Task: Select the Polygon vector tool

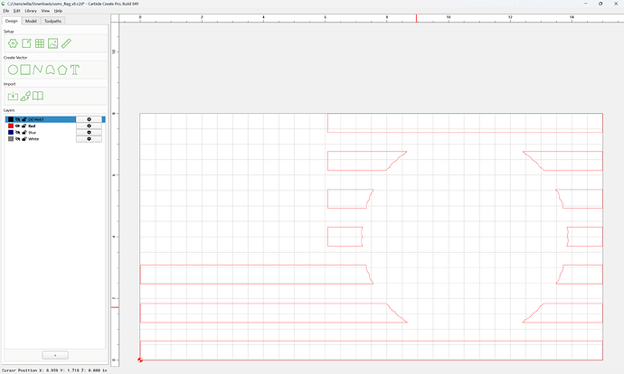Action: [62, 70]
